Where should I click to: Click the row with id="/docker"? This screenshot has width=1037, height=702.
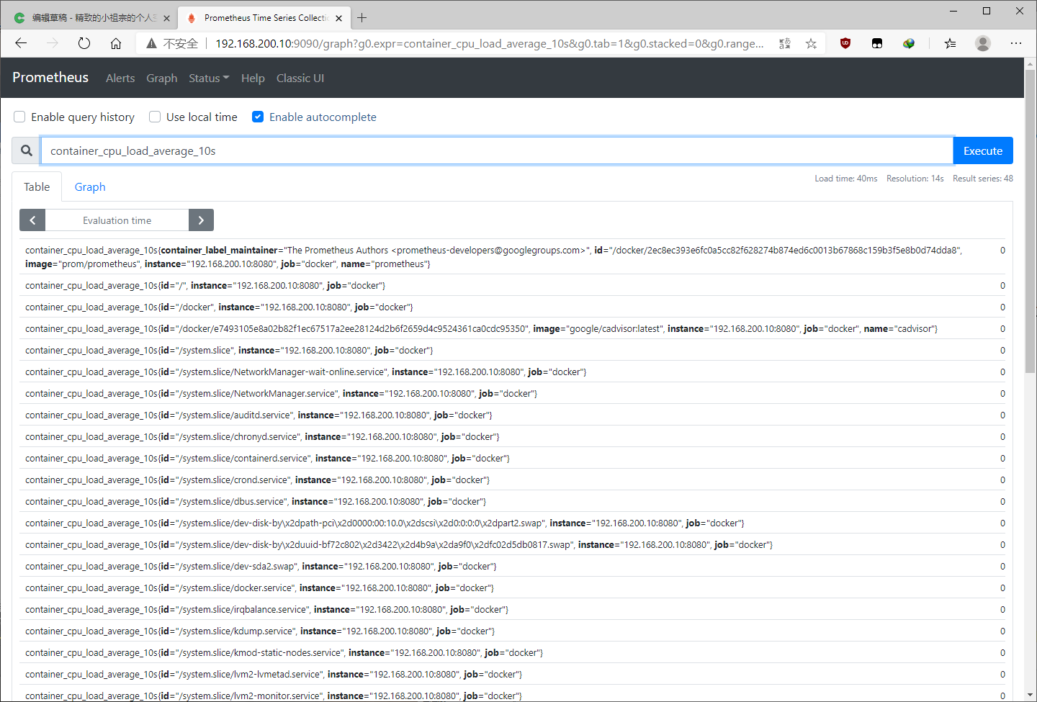512,307
